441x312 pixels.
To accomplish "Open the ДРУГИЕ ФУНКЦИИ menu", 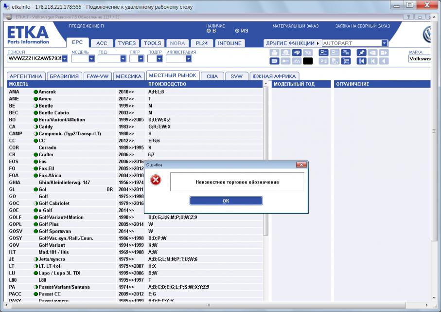I will (293, 43).
